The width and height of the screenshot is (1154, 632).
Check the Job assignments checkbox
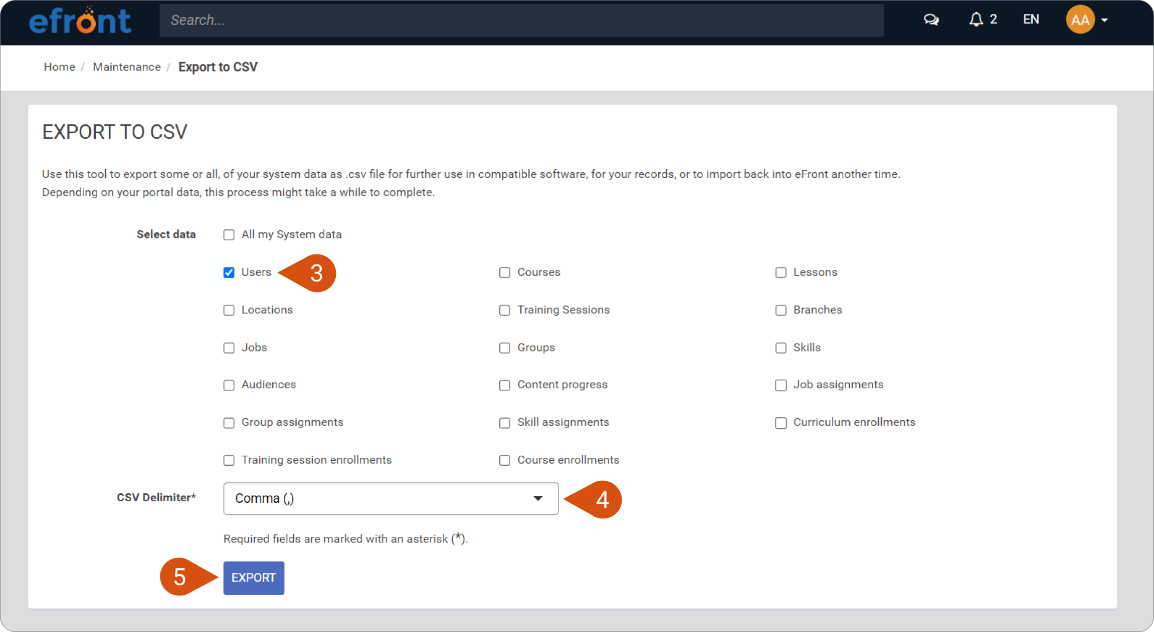point(781,385)
